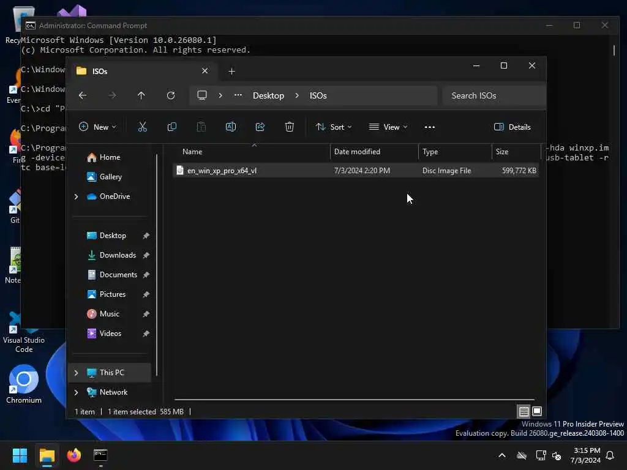Click the Share icon in toolbar
Screen dimensions: 627x470
260,127
